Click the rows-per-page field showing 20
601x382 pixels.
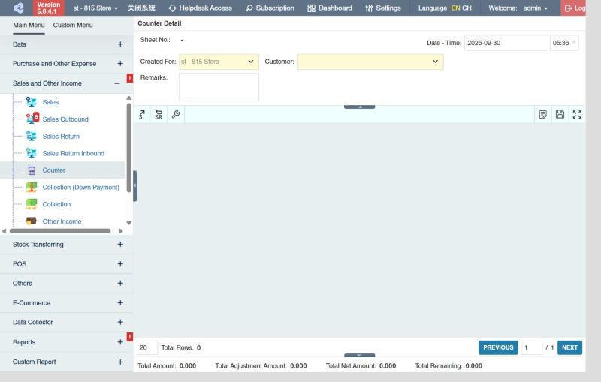pyautogui.click(x=147, y=347)
